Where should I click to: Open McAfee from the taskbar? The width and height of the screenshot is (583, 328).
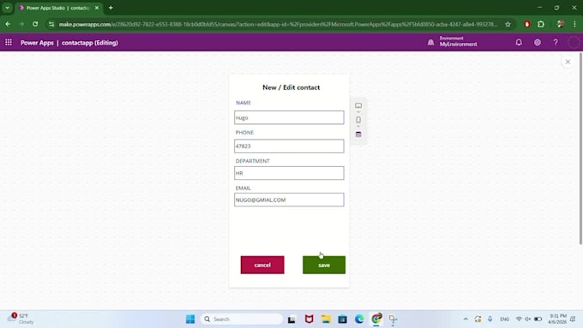click(x=309, y=319)
